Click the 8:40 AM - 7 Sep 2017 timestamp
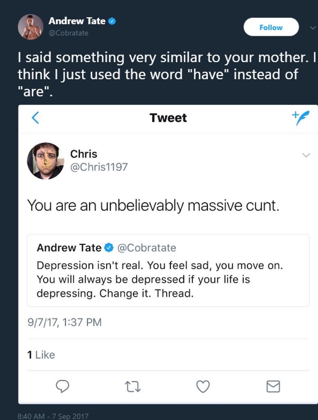 (x=53, y=416)
